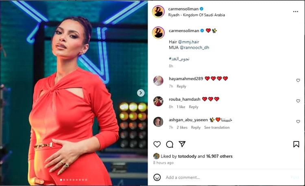Save the post with the bookmark icon
Image resolution: width=305 pixels, height=186 pixels.
click(x=296, y=144)
